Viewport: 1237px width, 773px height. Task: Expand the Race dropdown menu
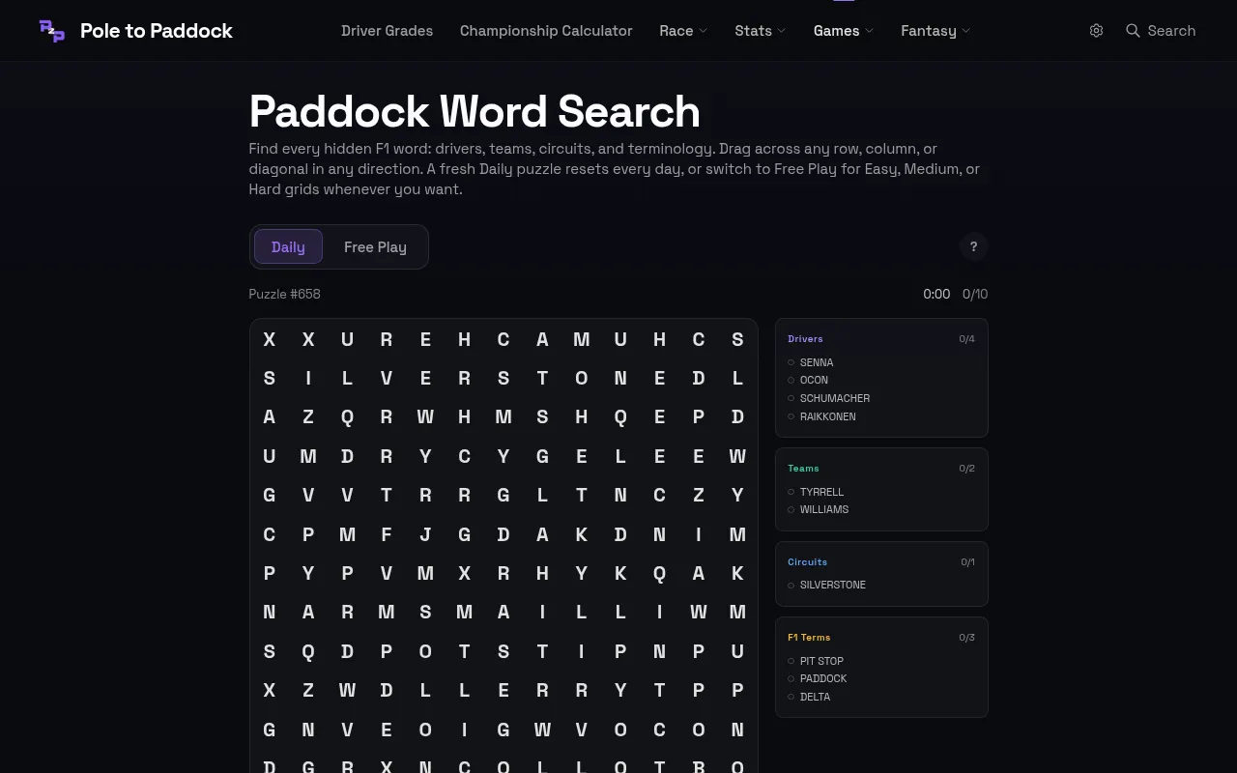click(683, 31)
